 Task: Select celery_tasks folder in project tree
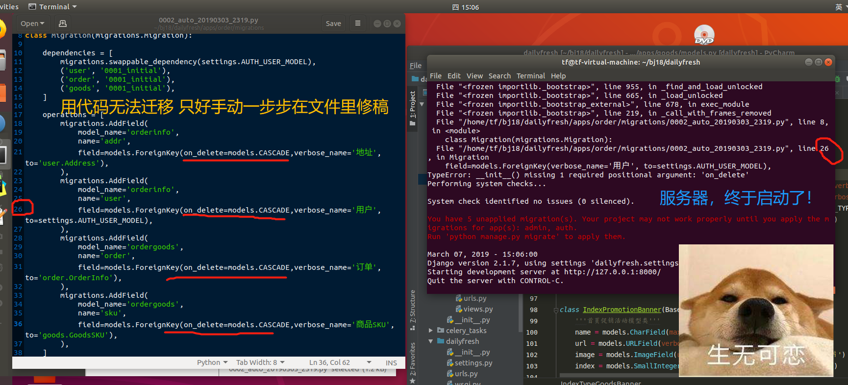coord(466,331)
